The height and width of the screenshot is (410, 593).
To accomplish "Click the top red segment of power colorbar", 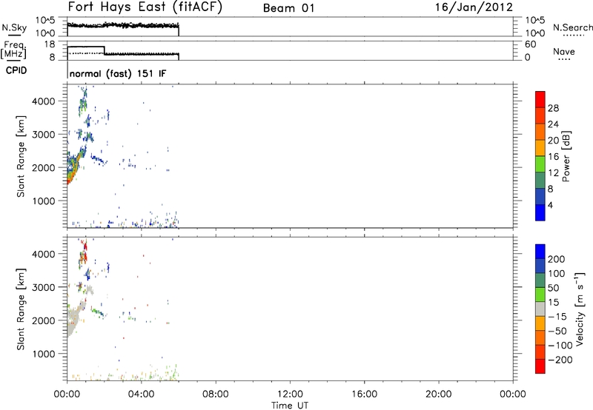I will 540,100.
